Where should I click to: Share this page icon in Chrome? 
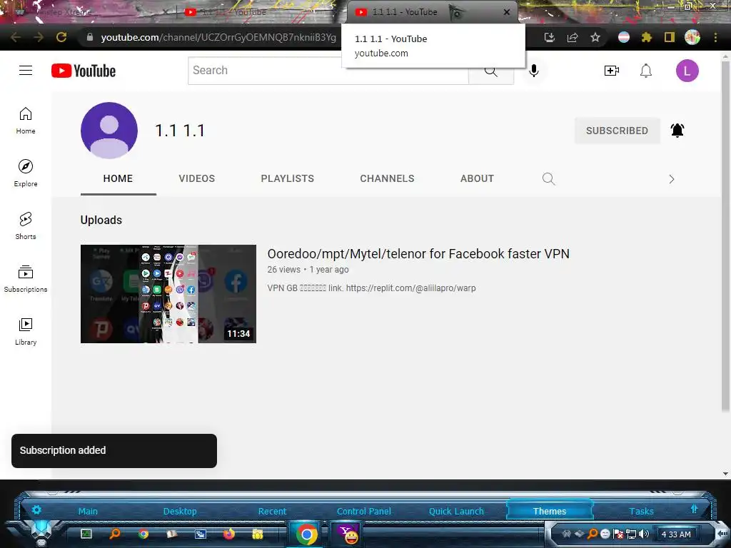(x=573, y=37)
